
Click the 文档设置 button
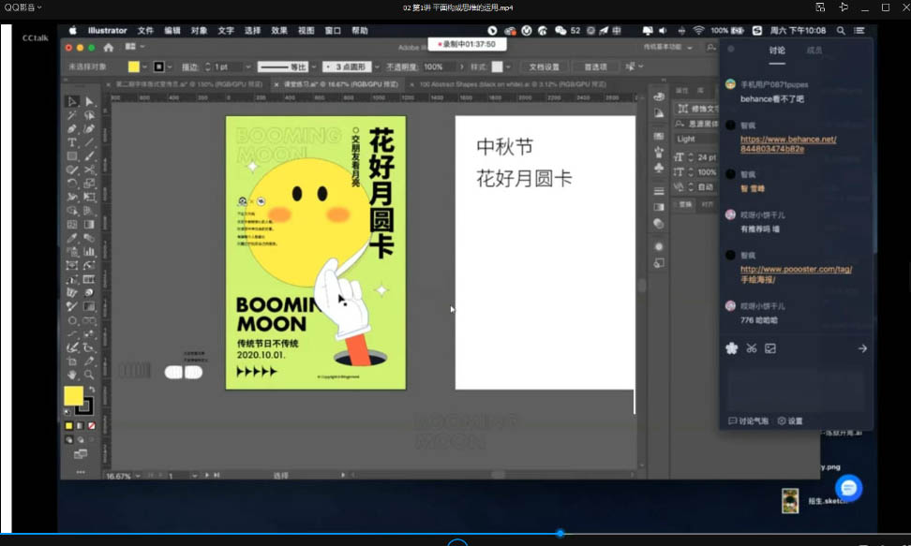(545, 66)
